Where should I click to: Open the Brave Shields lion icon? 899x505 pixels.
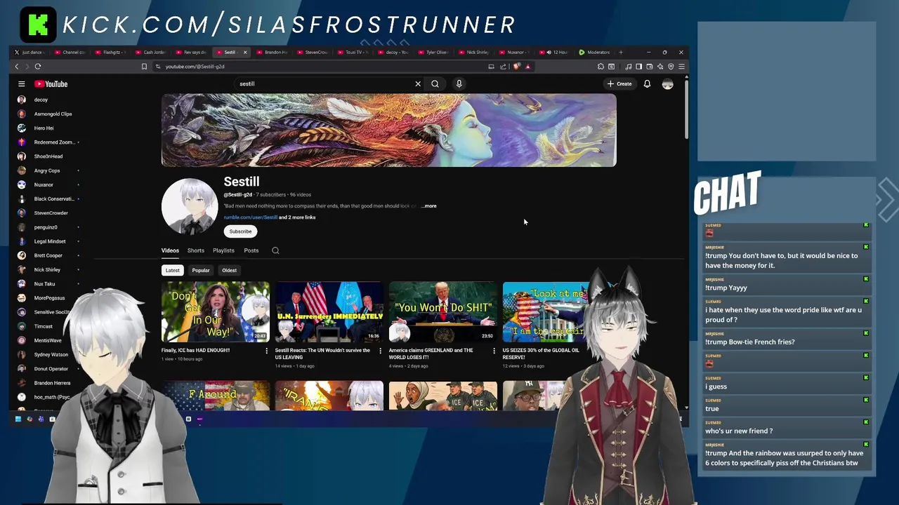[517, 67]
